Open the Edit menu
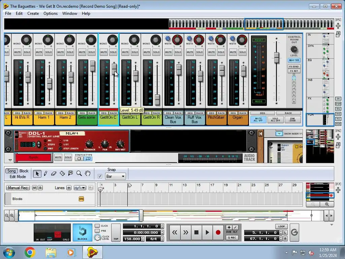 (19, 13)
